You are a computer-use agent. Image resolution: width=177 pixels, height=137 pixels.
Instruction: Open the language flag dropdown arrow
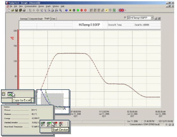[126, 10]
